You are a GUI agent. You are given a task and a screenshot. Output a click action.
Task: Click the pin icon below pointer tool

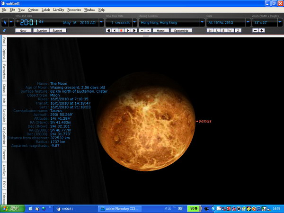click(x=5, y=30)
